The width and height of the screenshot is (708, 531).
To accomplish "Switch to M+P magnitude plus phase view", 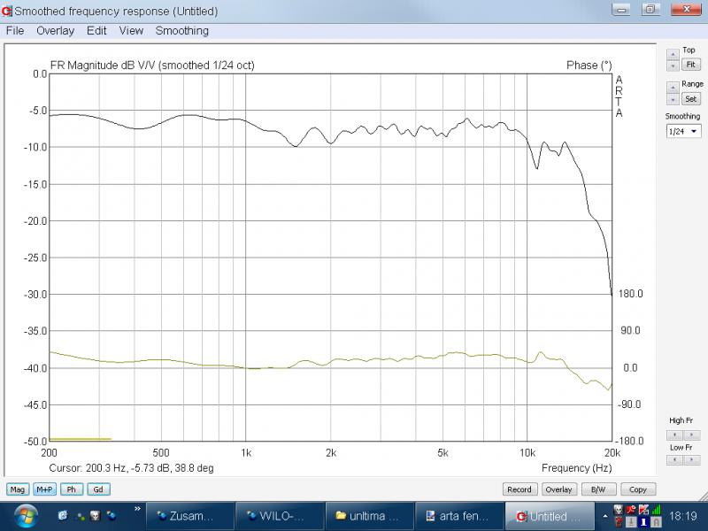I will (44, 489).
